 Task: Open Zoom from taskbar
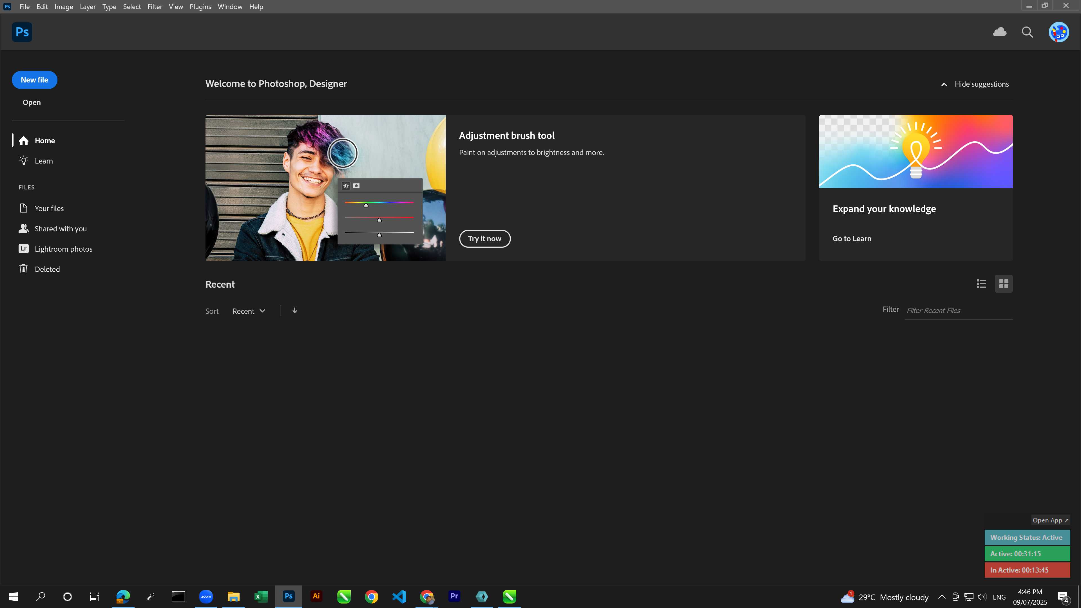206,597
